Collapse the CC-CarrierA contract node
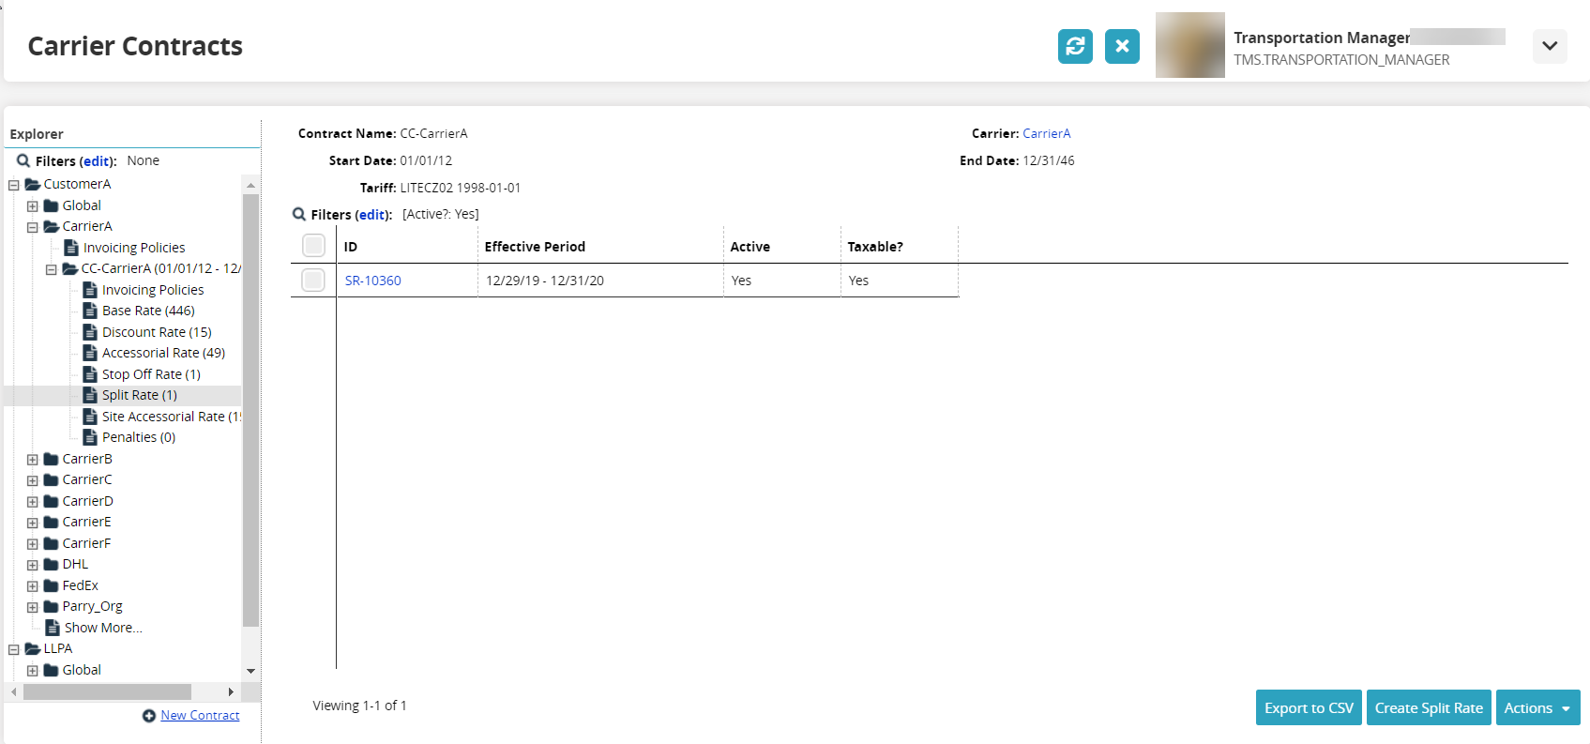 (52, 269)
